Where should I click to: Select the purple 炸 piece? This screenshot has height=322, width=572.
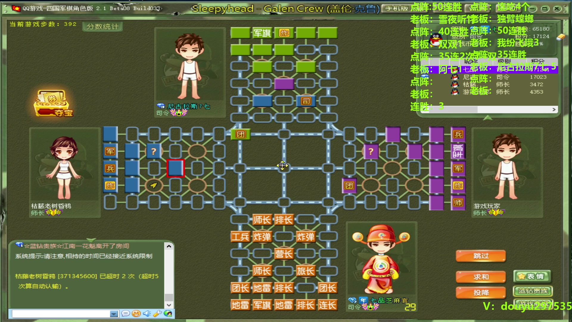[x=458, y=185]
